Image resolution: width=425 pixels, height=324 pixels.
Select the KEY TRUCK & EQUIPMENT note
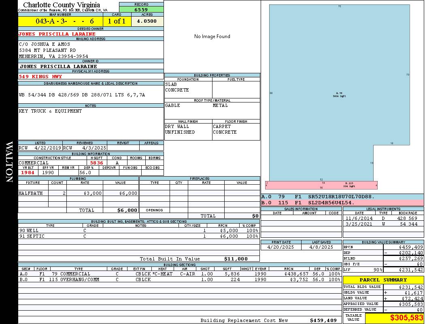[x=51, y=111]
